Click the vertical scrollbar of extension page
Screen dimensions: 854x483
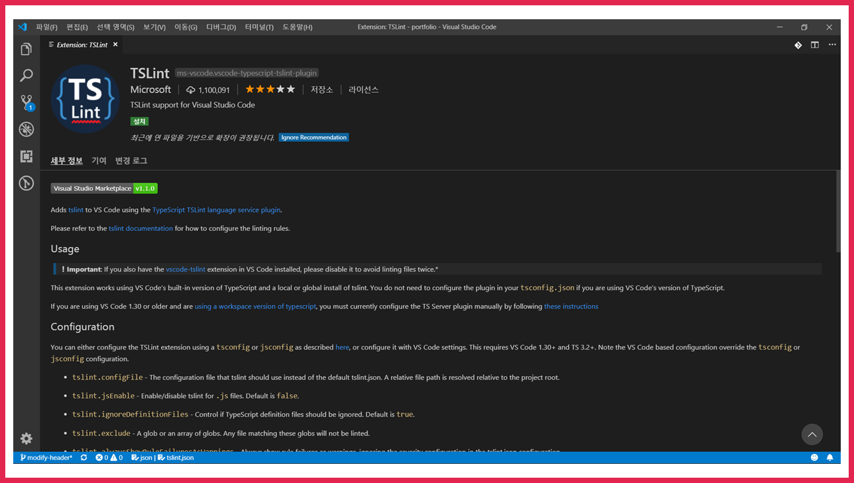838,211
